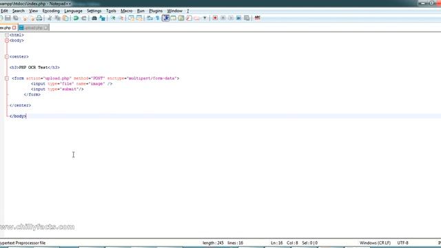Click the Redo arrow icon
Image resolution: width=441 pixels, height=248 pixels.
coord(84,18)
